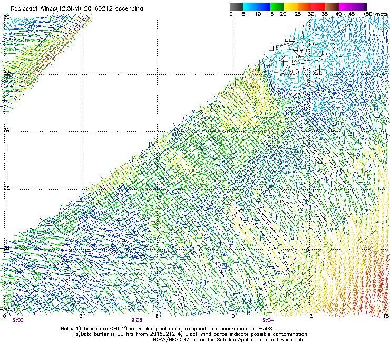Click the '-38' latitude axis label
This screenshot has height=343, width=390.
pyautogui.click(x=5, y=247)
